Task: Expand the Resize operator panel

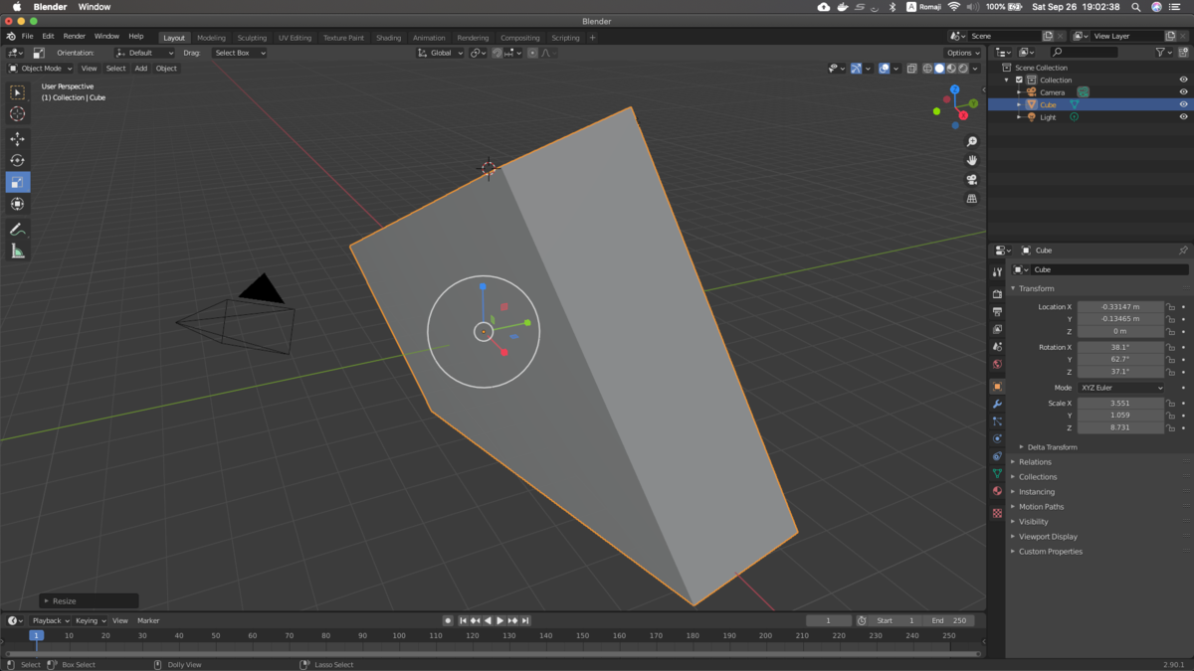Action: pyautogui.click(x=89, y=600)
